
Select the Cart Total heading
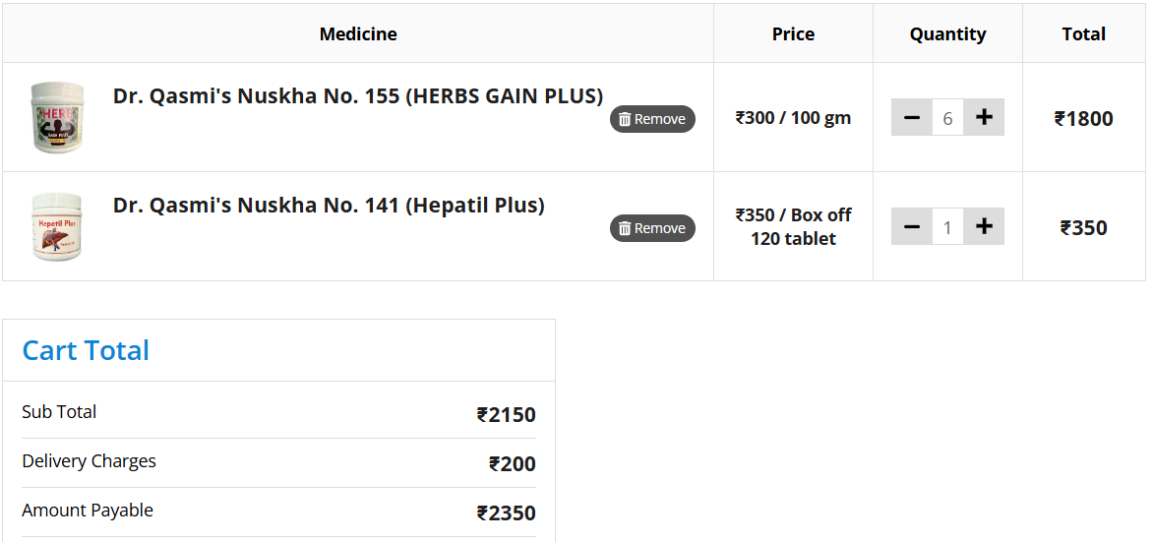tap(86, 351)
